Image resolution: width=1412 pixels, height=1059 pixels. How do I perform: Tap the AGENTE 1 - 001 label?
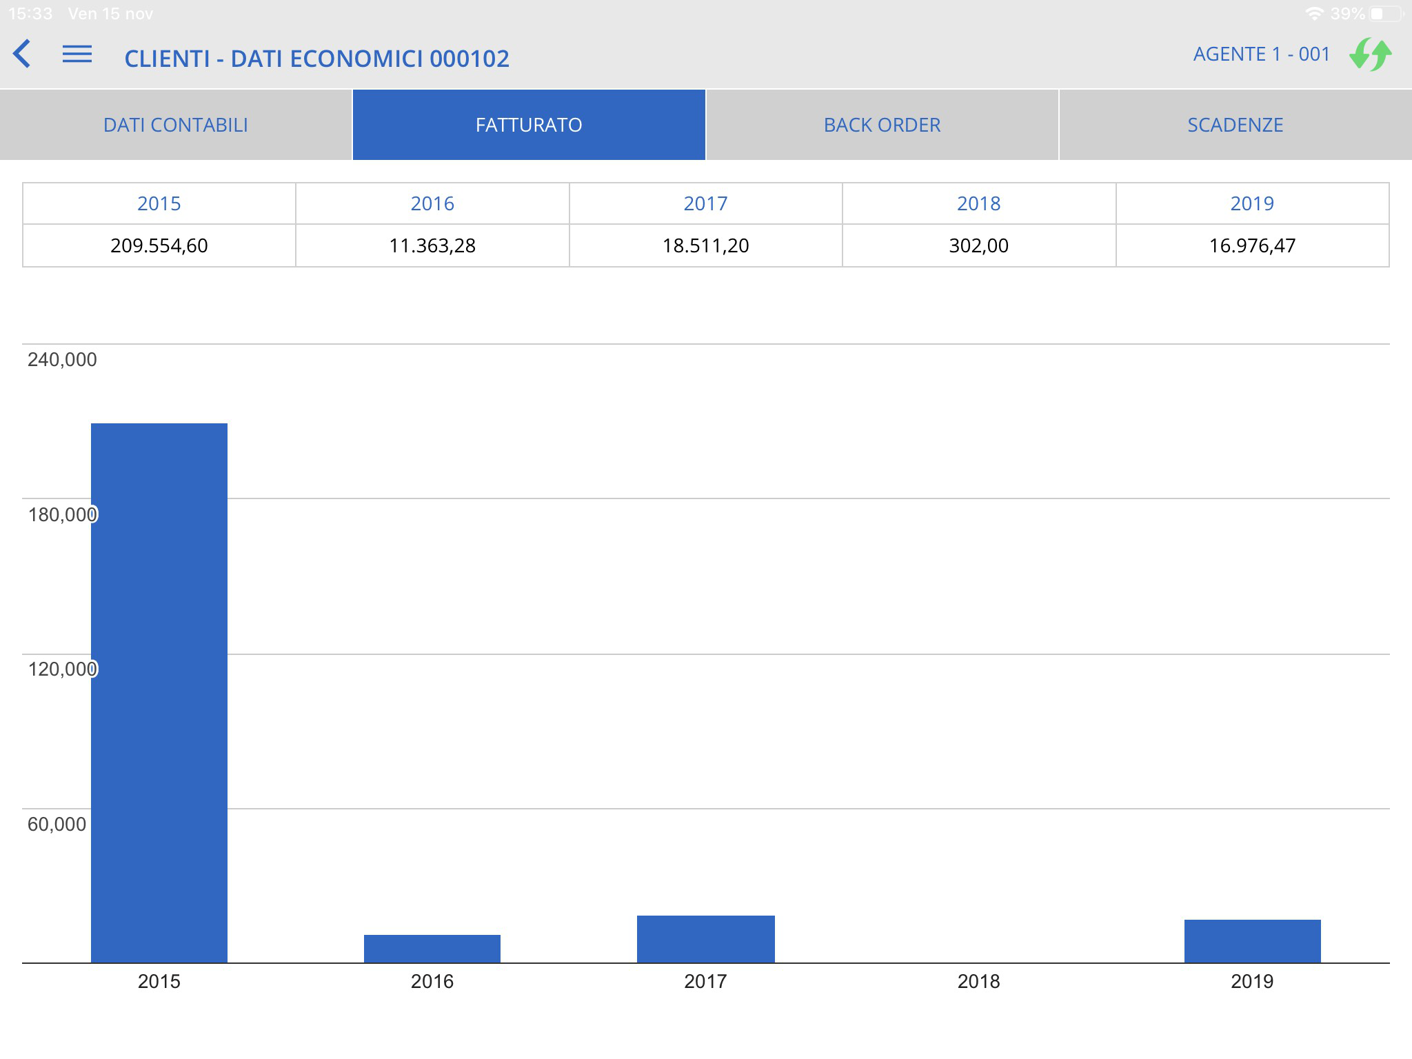1261,54
